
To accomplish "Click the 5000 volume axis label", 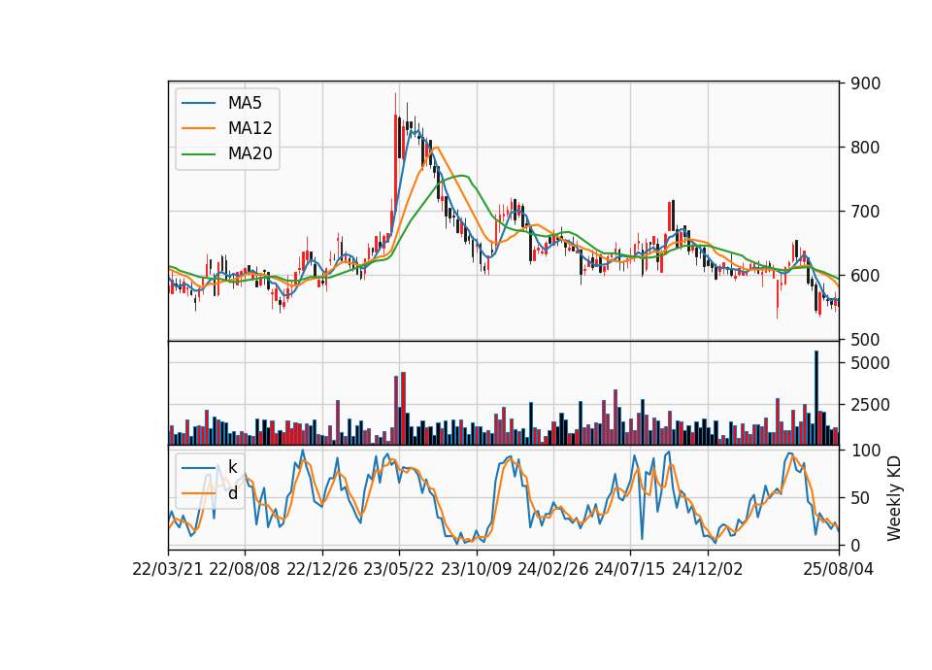I will 870,363.
